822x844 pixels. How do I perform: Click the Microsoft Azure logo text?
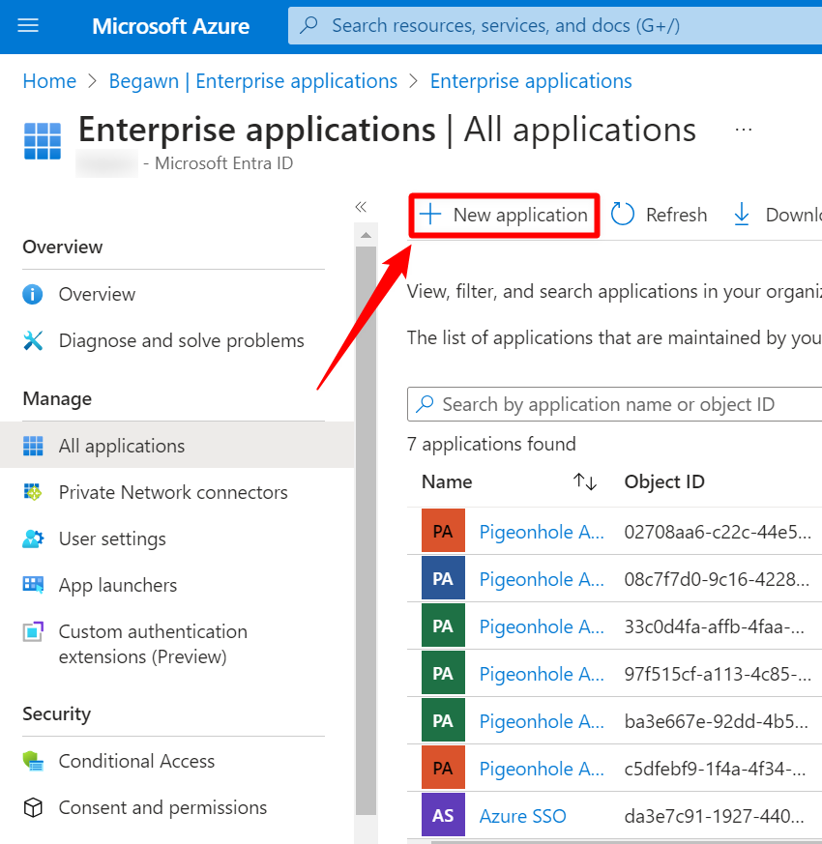(x=170, y=26)
